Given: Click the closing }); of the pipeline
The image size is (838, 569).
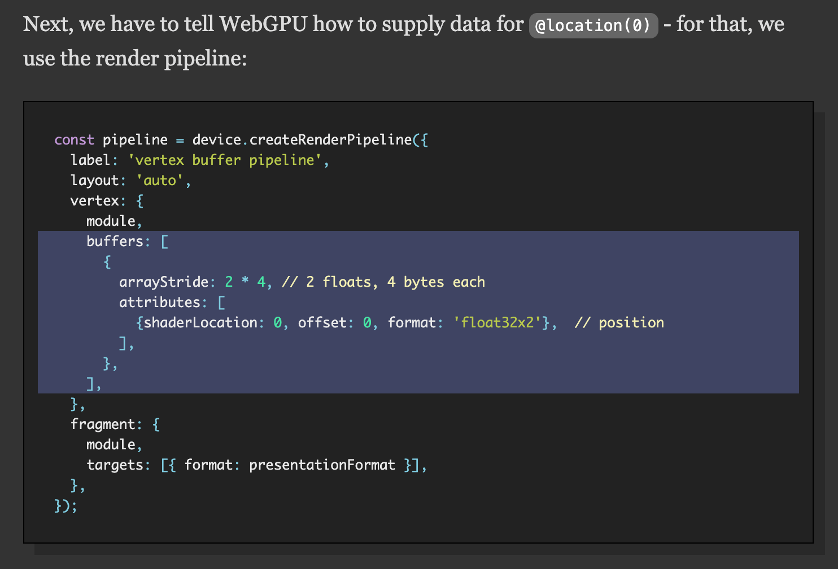Looking at the screenshot, I should (66, 506).
